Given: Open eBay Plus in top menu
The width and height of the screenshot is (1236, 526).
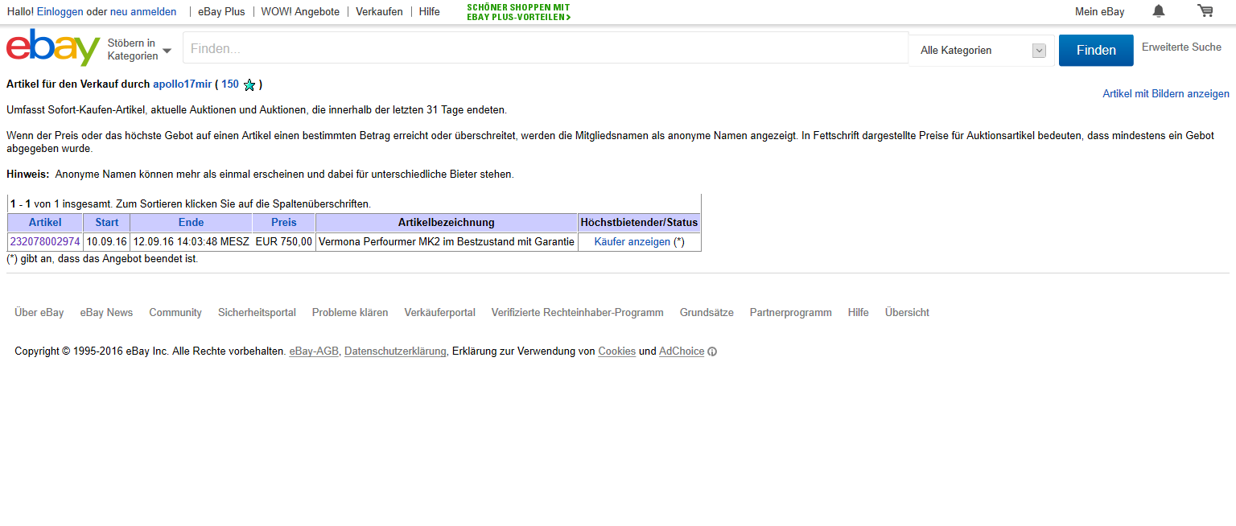Looking at the screenshot, I should (221, 12).
